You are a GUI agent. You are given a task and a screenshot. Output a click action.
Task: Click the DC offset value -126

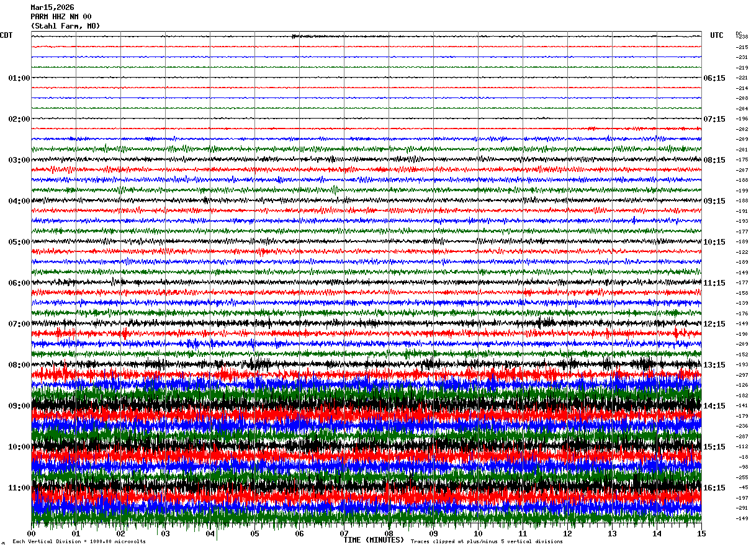[x=742, y=385]
